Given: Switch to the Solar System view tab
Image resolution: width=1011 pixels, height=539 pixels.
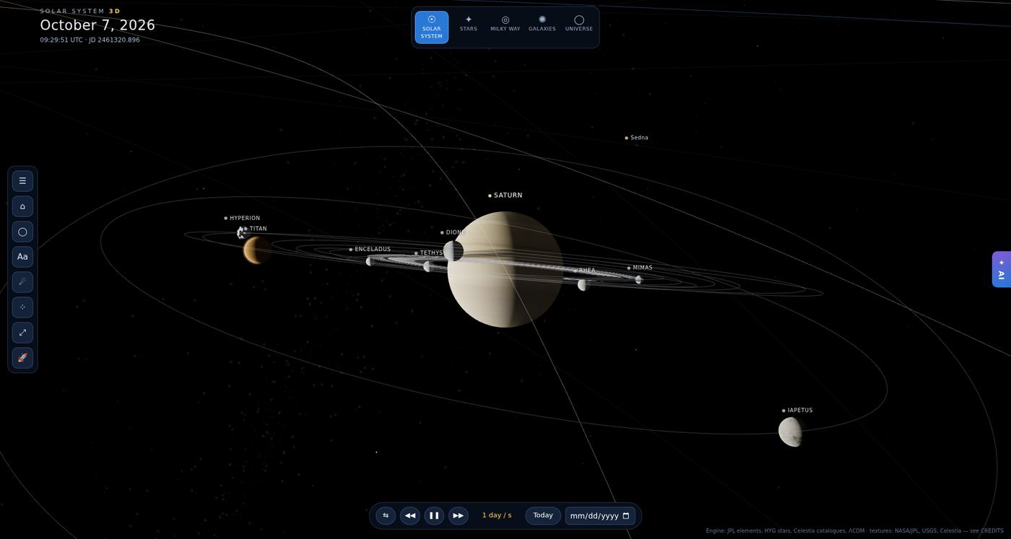Looking at the screenshot, I should [432, 27].
